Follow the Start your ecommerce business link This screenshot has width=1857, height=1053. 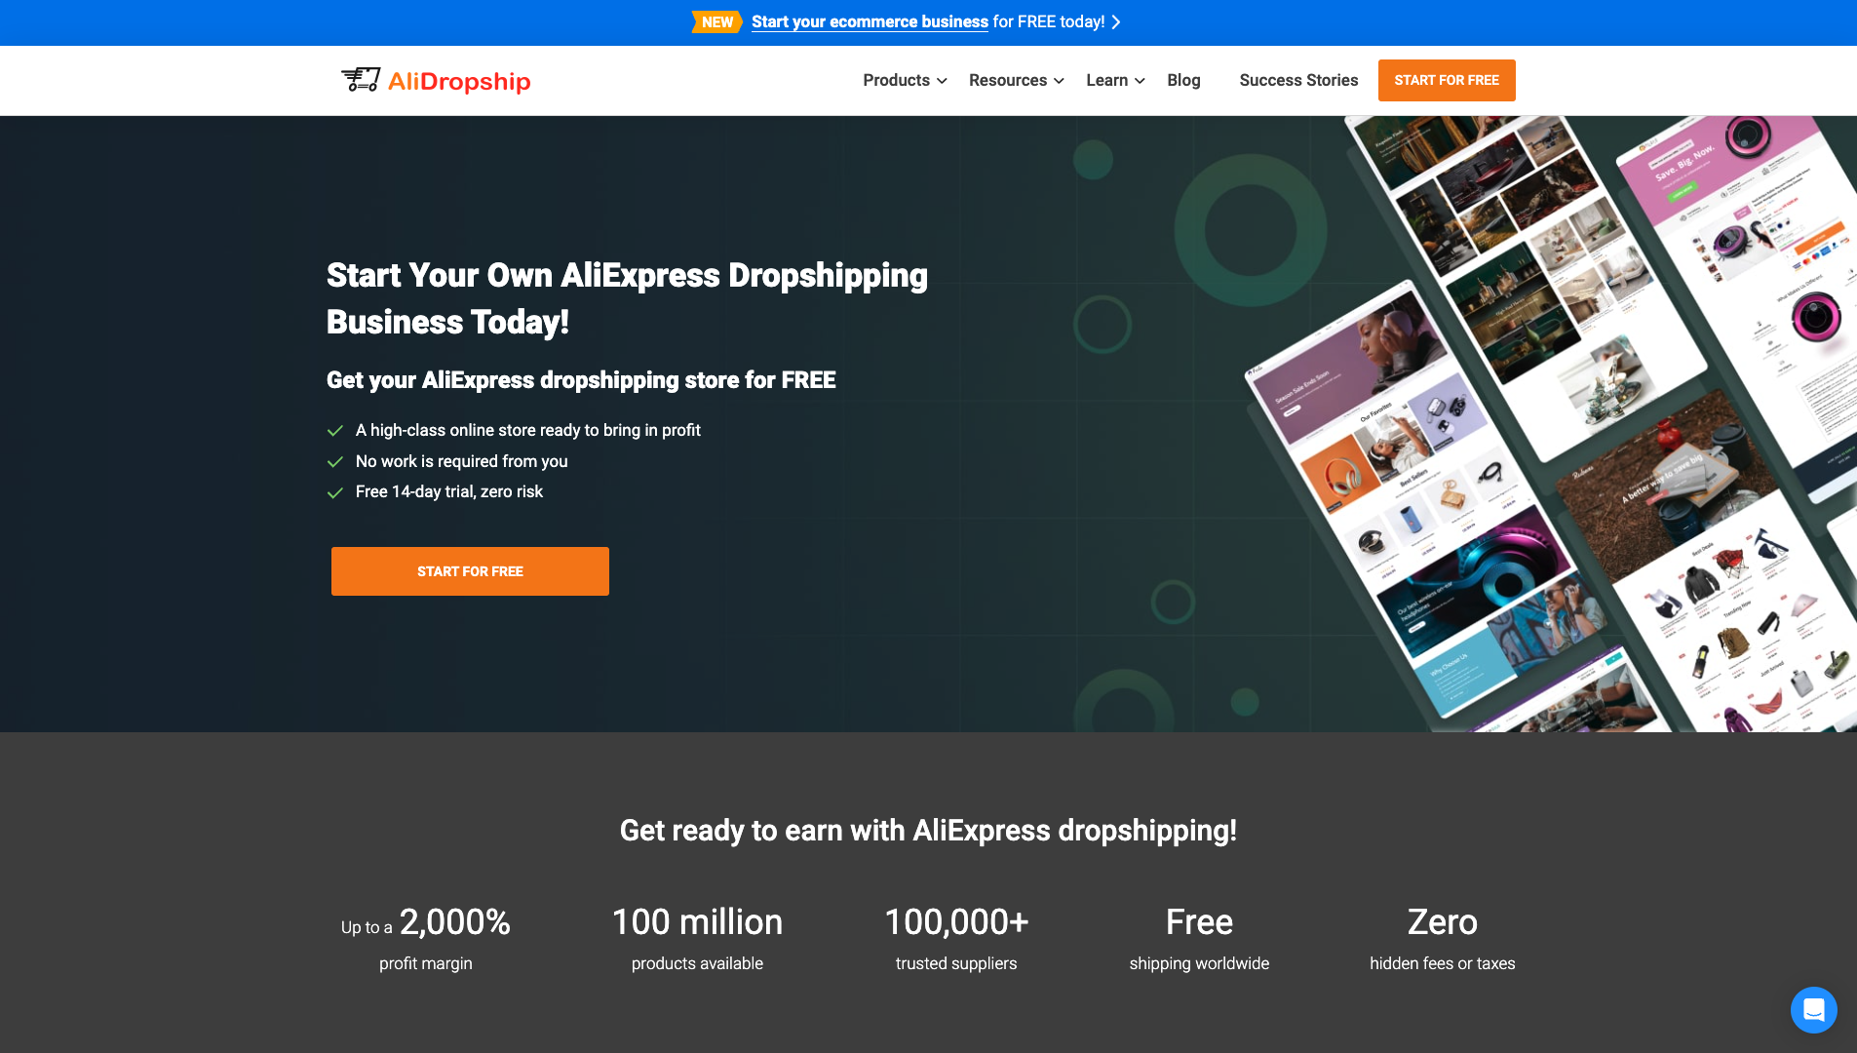coord(870,22)
